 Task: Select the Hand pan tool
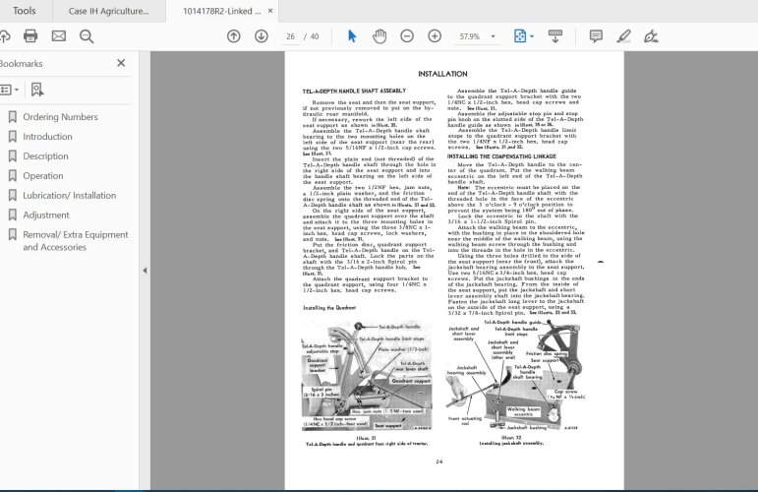(x=379, y=36)
